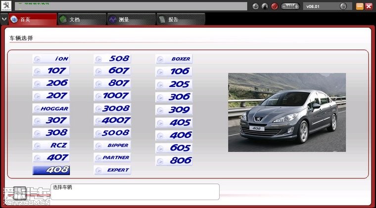
Task: Click the 车辆选择 heading text
Action: (21, 38)
